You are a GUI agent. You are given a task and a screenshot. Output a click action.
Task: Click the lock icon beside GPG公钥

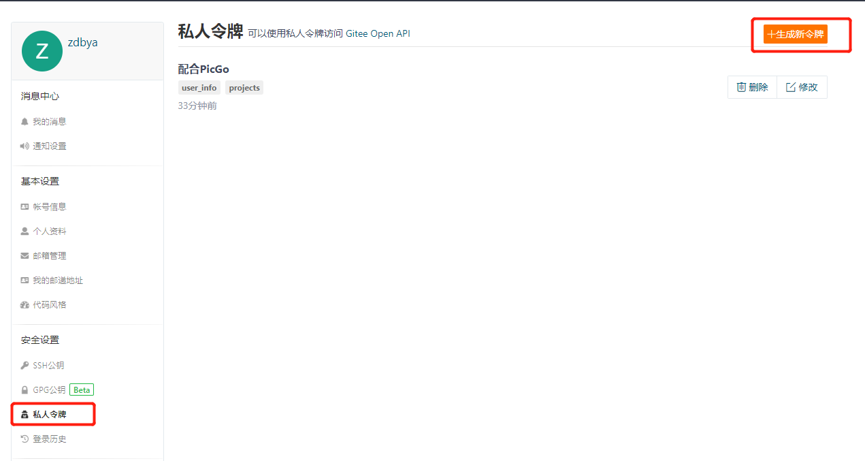(25, 390)
